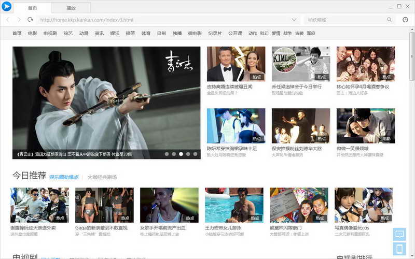
Task: Open the feedback chat bubble icon
Action: pyautogui.click(x=399, y=234)
